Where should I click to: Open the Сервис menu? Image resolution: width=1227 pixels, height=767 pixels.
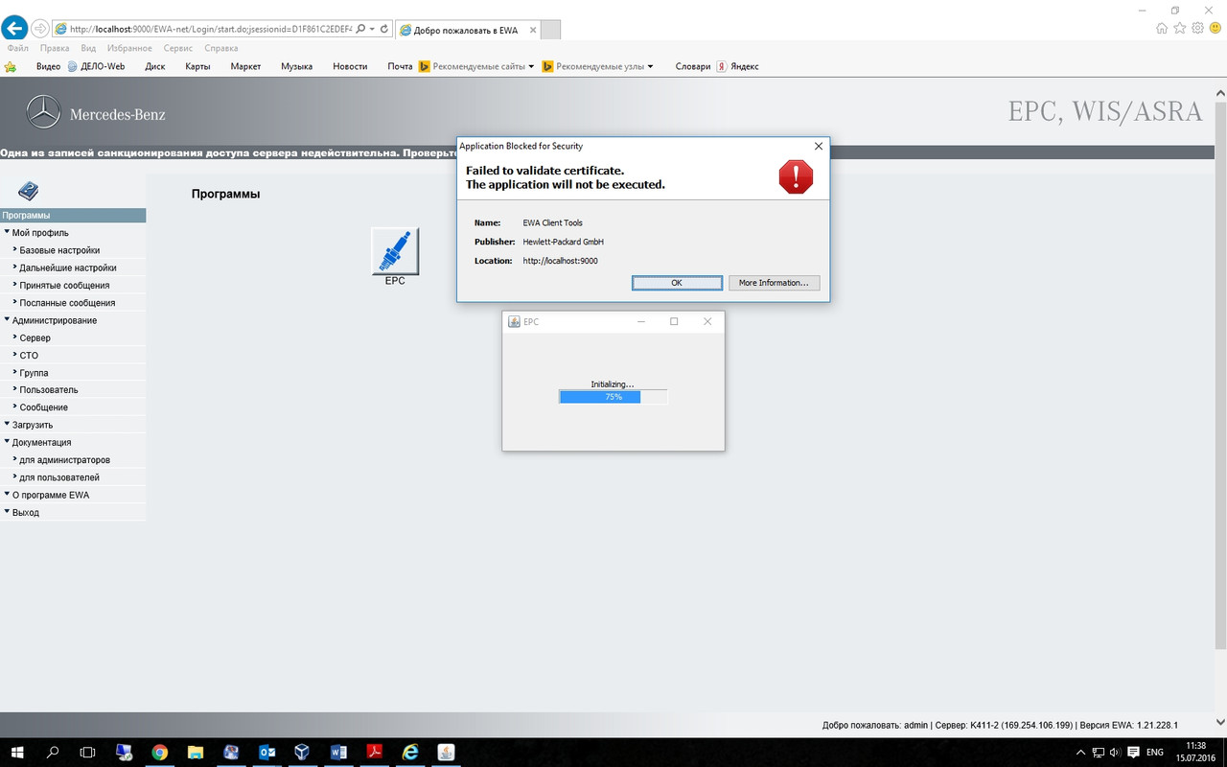click(x=178, y=48)
